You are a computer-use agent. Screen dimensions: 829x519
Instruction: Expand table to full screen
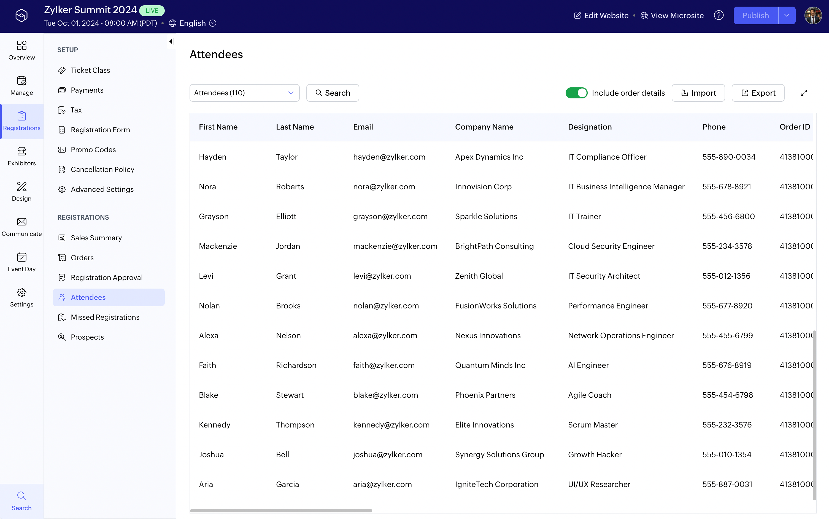pos(804,93)
